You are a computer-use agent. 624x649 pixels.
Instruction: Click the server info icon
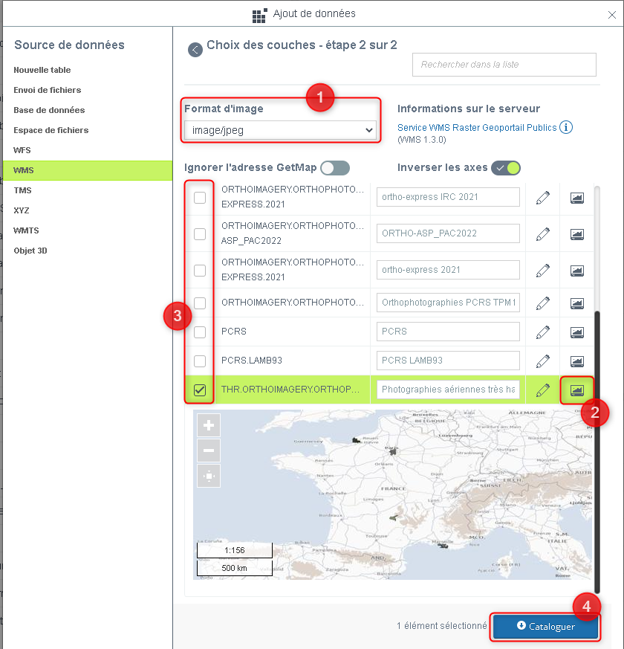(x=566, y=127)
